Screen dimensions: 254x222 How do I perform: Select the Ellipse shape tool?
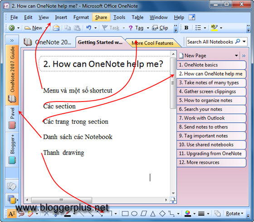point(134,214)
